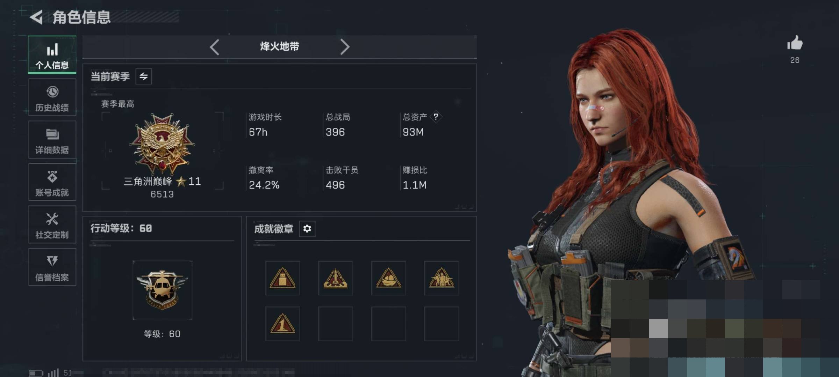Go back using the arrow beside 角色信息
Screen dimensions: 839x377
pyautogui.click(x=36, y=17)
